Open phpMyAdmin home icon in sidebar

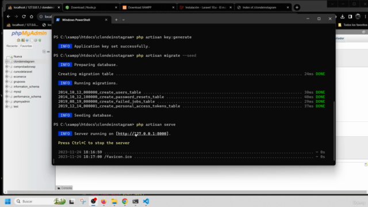pyautogui.click(x=18, y=40)
